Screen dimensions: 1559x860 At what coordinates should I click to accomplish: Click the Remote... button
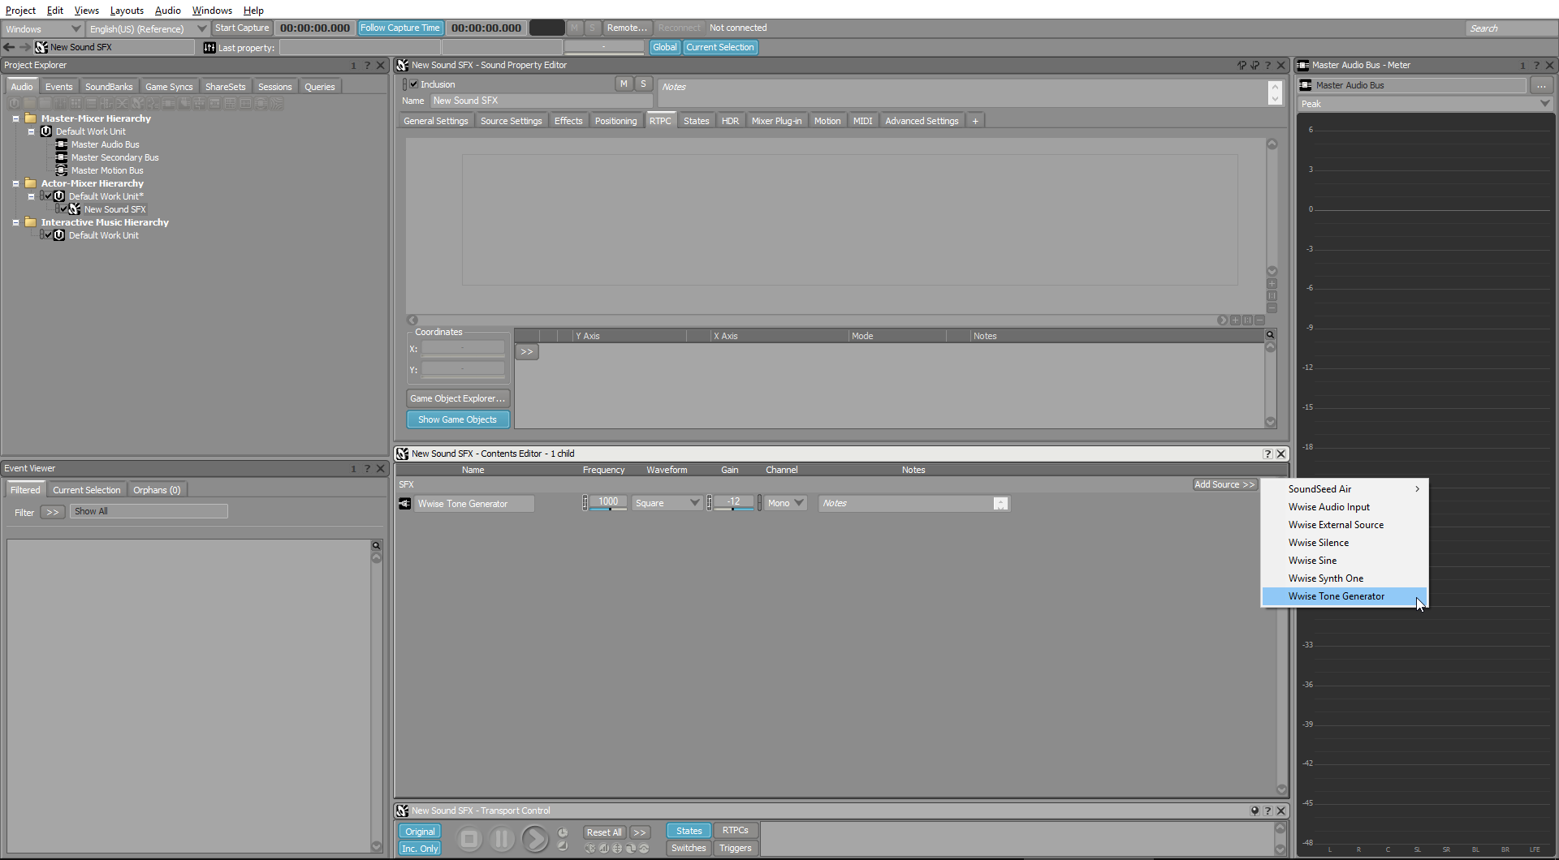point(627,28)
